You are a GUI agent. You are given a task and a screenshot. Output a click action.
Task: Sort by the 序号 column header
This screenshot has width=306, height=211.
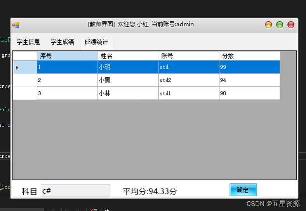coord(67,56)
